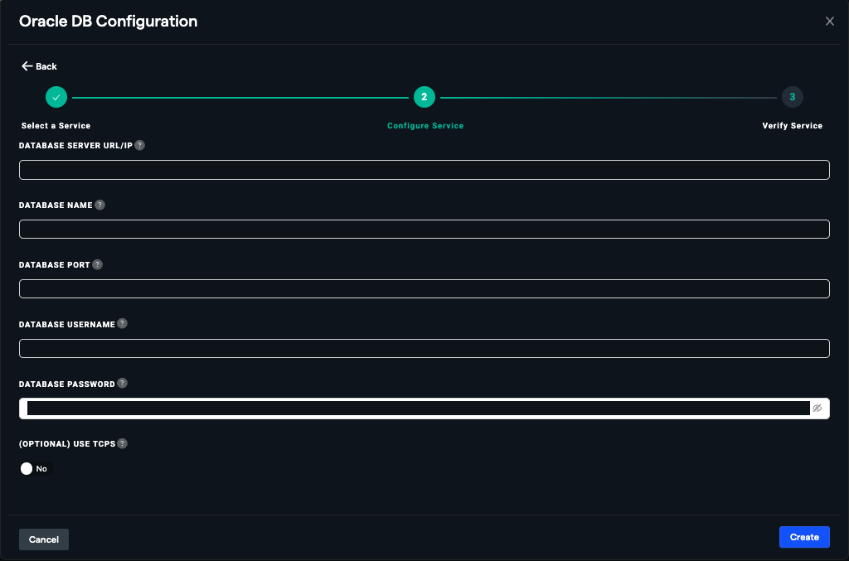
Task: Click help icon next to Database Username
Action: click(x=123, y=324)
